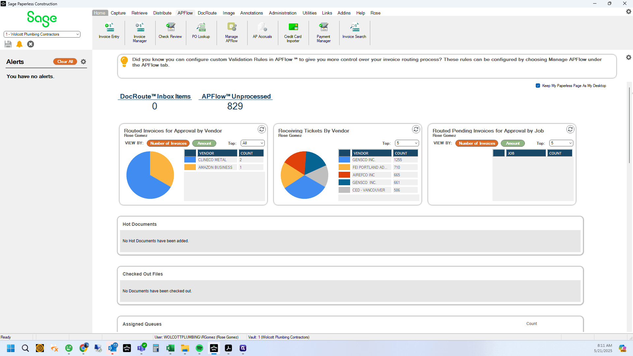The height and width of the screenshot is (356, 633).
Task: Open Top dropdown in Routed Pending Invoices by Job
Action: point(561,143)
